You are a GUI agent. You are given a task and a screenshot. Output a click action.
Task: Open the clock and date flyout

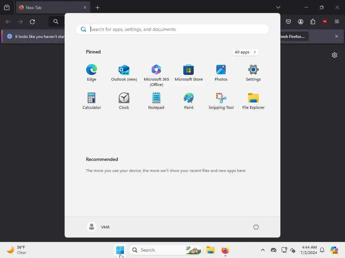tap(309, 250)
